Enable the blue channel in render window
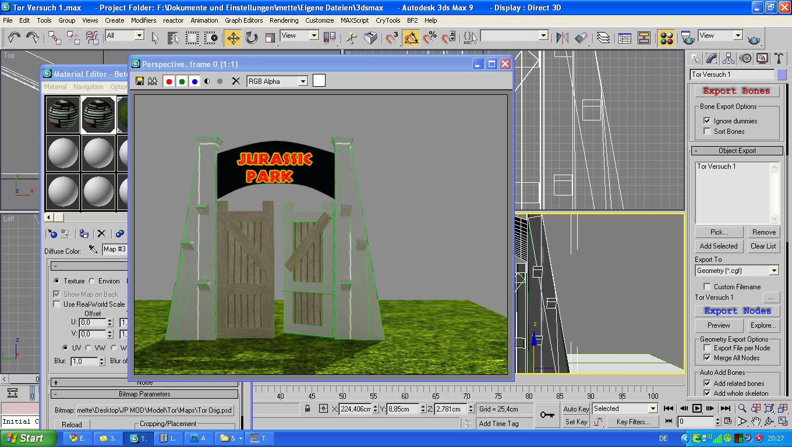The width and height of the screenshot is (792, 447). pos(195,81)
